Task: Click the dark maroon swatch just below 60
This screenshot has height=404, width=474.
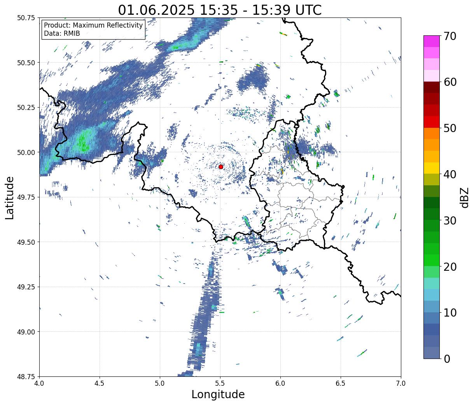Action: pyautogui.click(x=432, y=87)
